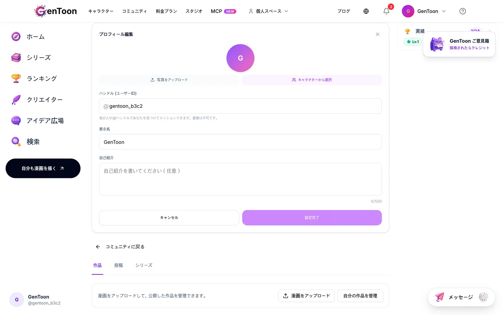
Task: Open MCP NEW menu item
Action: [x=223, y=11]
